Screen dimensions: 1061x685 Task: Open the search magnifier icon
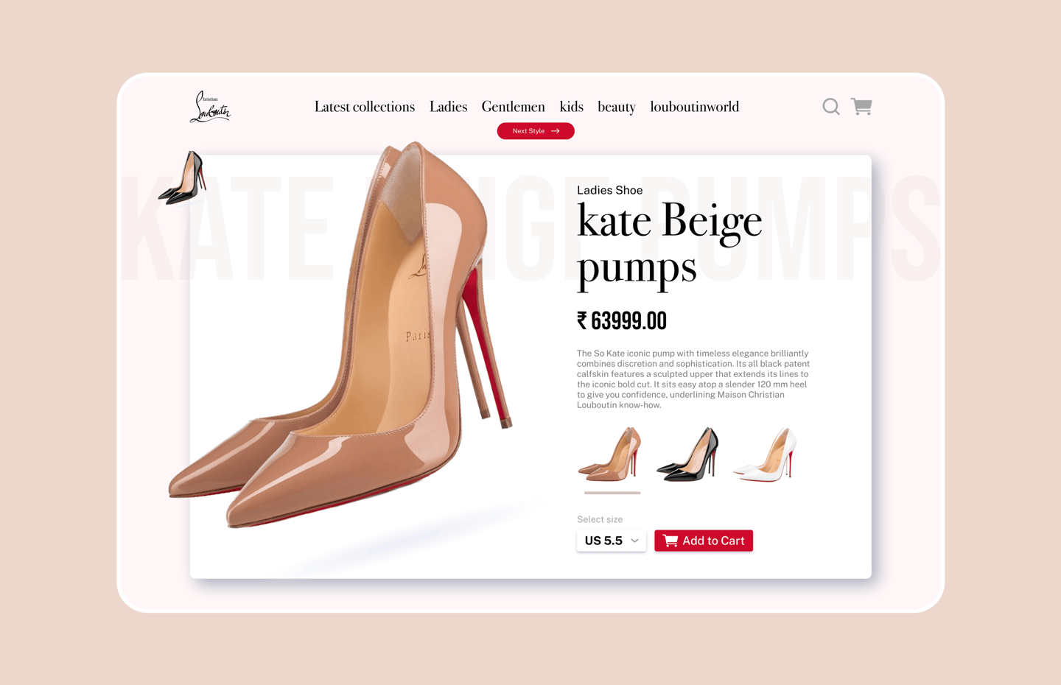pos(831,107)
